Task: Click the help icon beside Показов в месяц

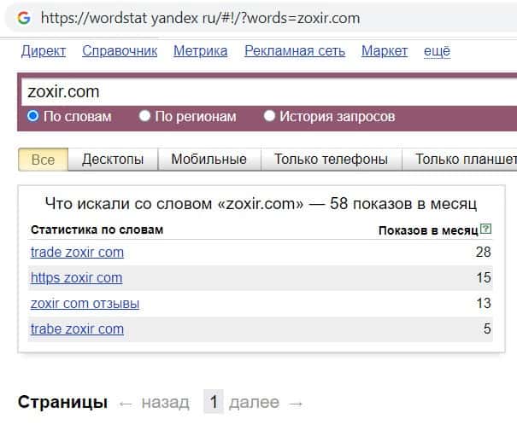Action: click(485, 229)
